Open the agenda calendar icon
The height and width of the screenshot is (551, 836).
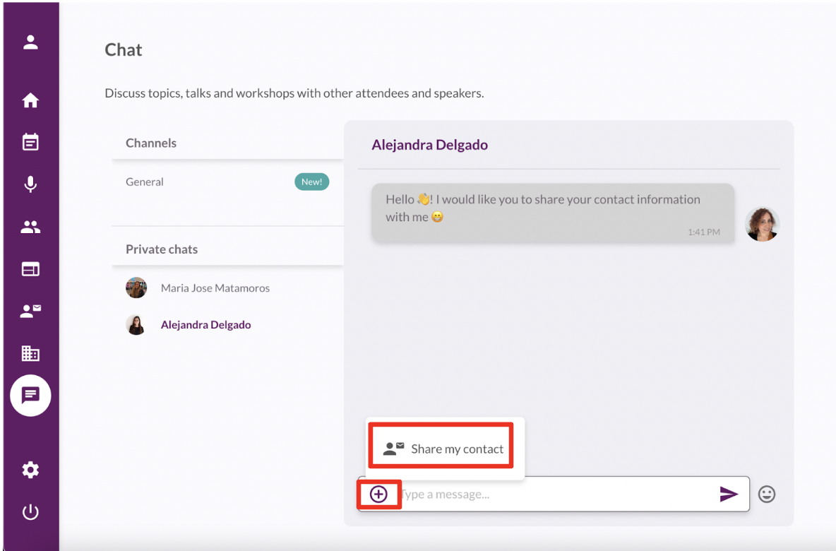[30, 142]
